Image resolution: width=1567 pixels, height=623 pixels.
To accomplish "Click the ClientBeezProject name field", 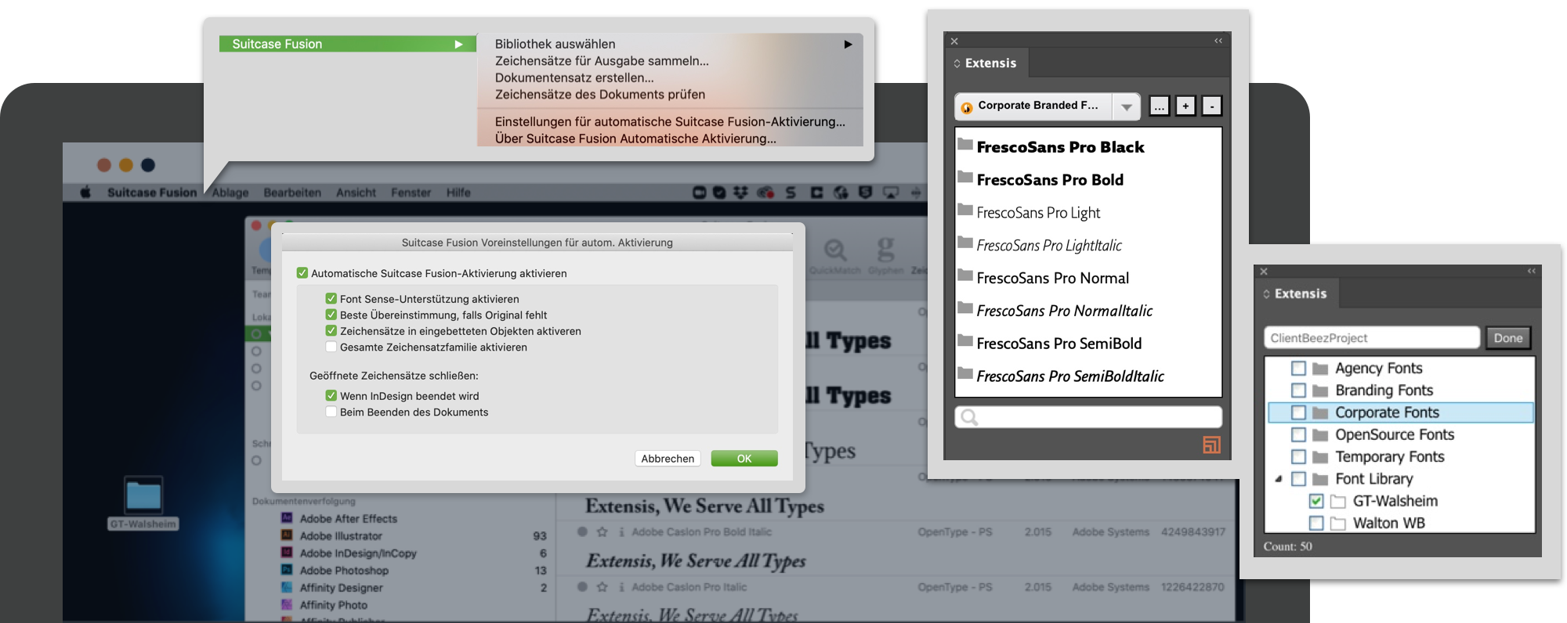I will (1371, 338).
